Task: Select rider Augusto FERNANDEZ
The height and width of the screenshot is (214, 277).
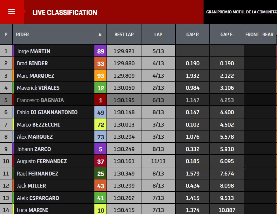Action: (x=42, y=161)
